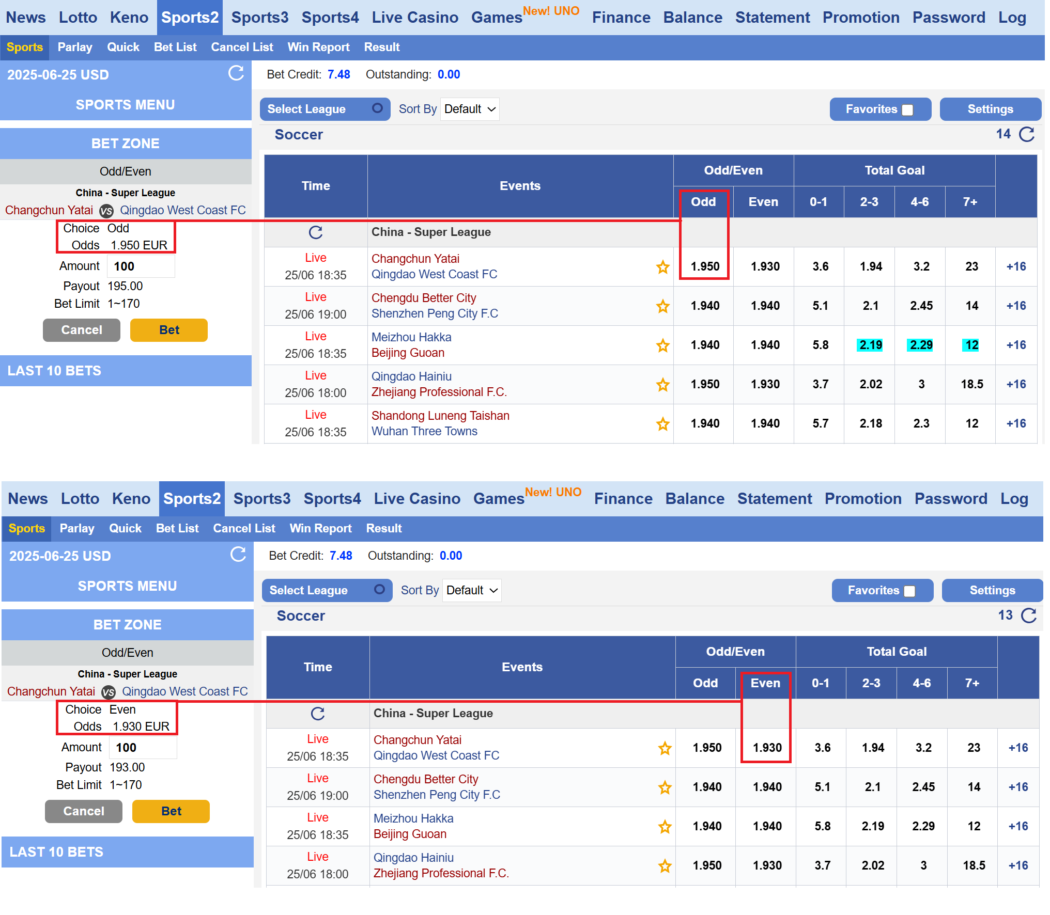Viewport: 1050px width, 915px height.
Task: Click Amount input field in top bet zone
Action: coord(141,266)
